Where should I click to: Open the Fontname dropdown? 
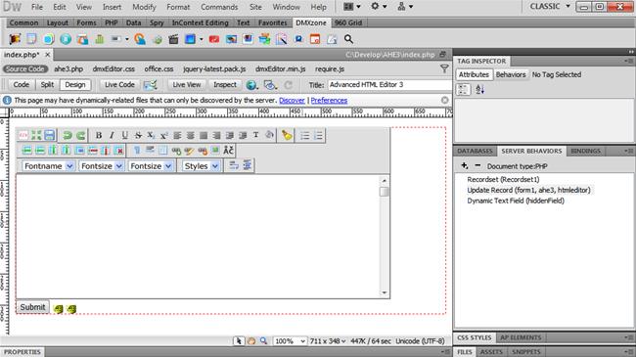[48, 166]
